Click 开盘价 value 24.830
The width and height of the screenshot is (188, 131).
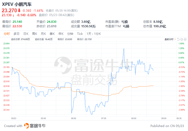pos(52,22)
